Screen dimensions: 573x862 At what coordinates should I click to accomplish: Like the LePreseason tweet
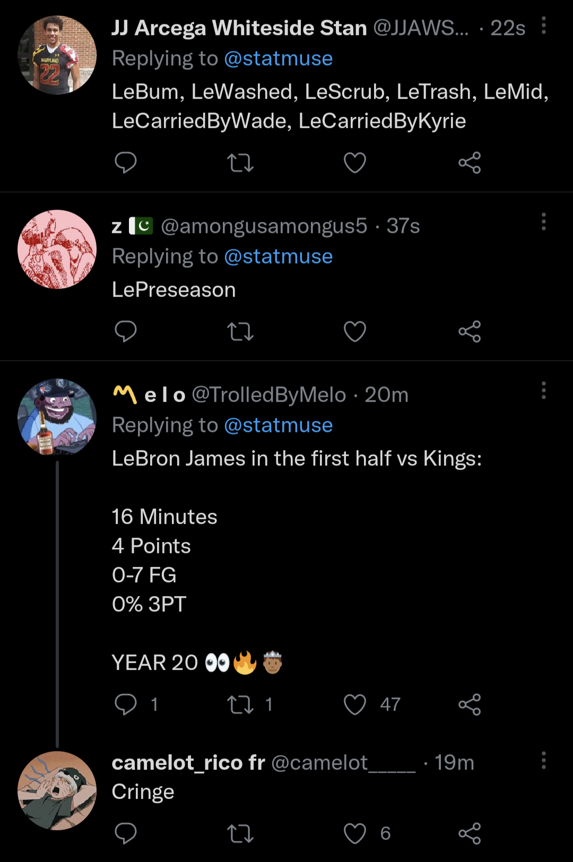coord(355,332)
